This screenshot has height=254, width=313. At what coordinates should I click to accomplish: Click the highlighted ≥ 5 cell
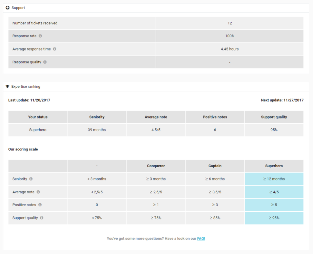(274, 205)
